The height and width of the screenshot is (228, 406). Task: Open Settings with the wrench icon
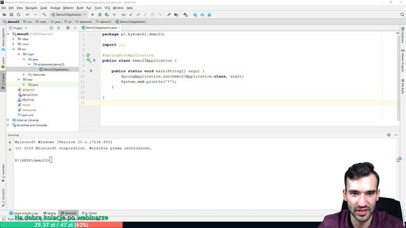point(169,15)
